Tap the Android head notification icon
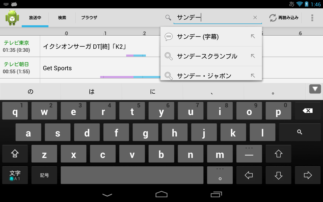Image resolution: width=323 pixels, height=202 pixels. tap(14, 4)
